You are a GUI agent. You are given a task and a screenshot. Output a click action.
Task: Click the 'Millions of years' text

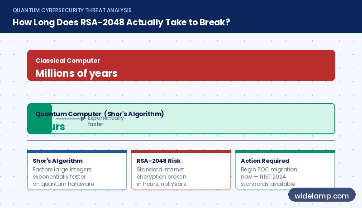(76, 73)
